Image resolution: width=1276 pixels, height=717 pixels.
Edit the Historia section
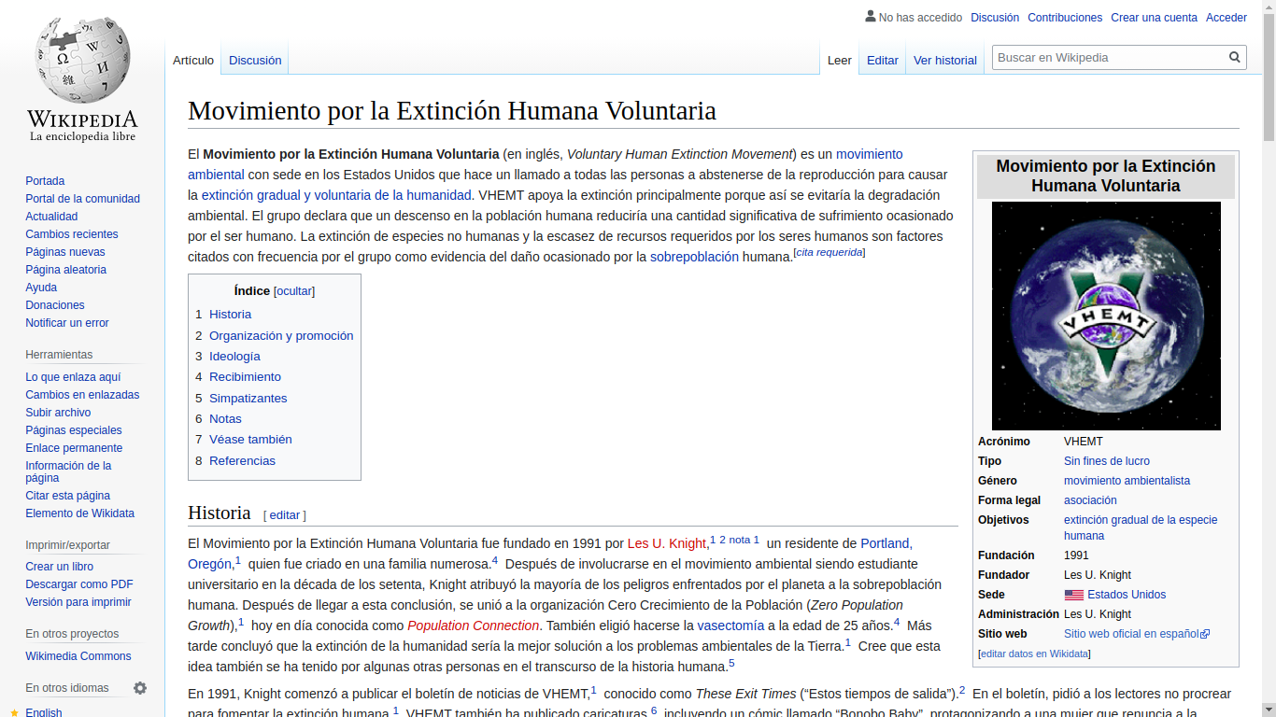click(x=285, y=515)
